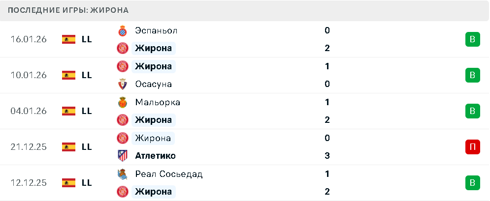Click green win badge for the Mallorca match

click(x=472, y=111)
